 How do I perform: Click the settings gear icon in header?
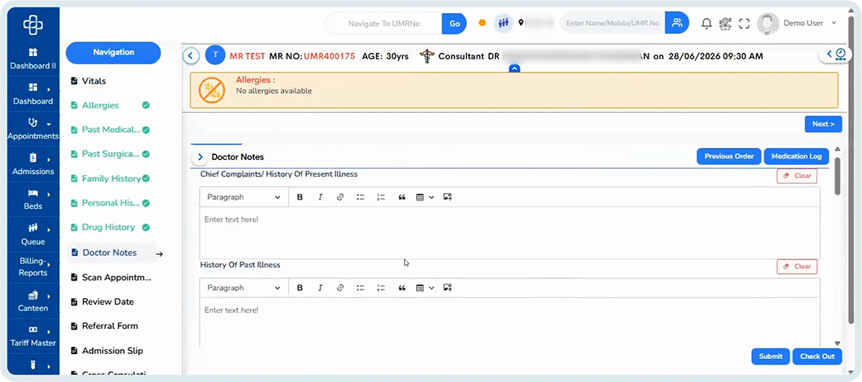click(x=726, y=24)
